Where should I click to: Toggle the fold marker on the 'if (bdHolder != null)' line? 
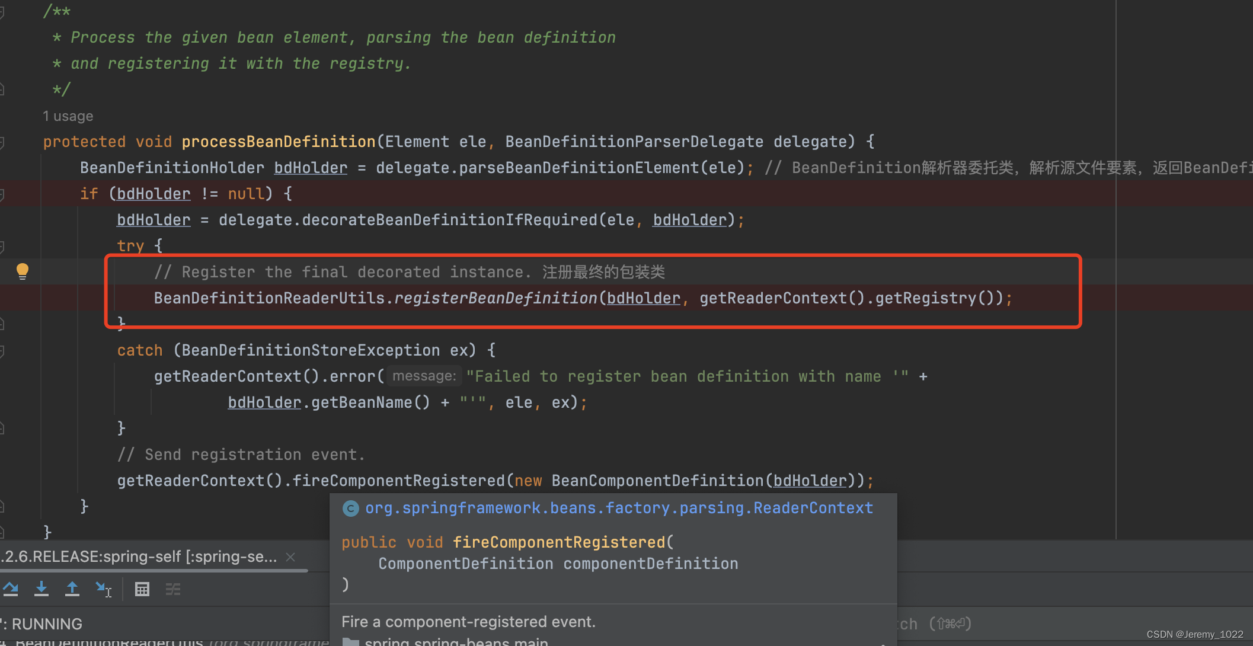pyautogui.click(x=2, y=194)
